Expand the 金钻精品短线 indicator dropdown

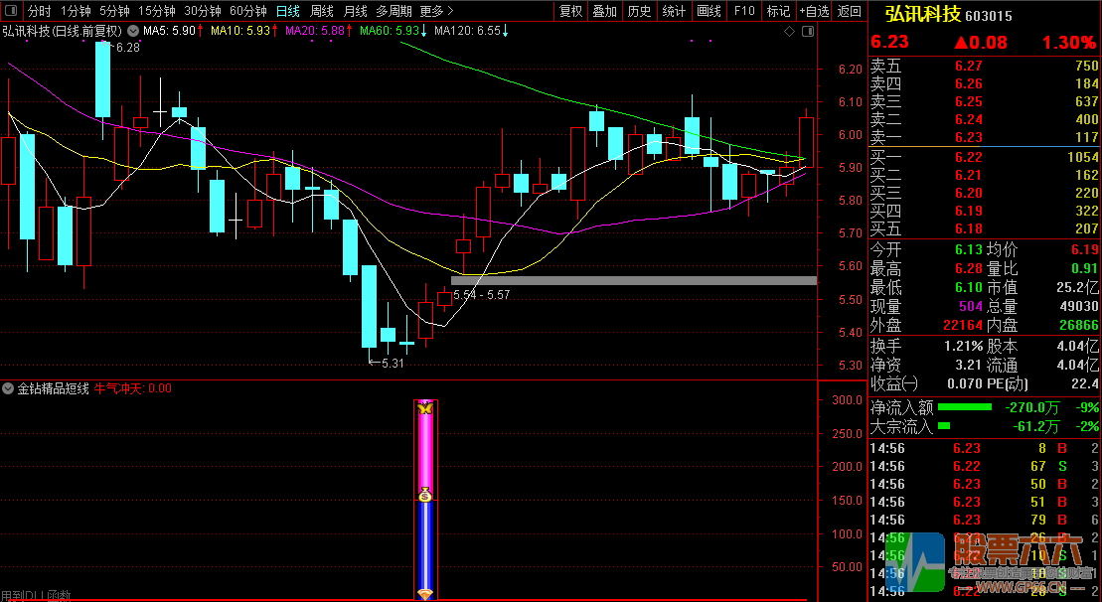coord(9,389)
